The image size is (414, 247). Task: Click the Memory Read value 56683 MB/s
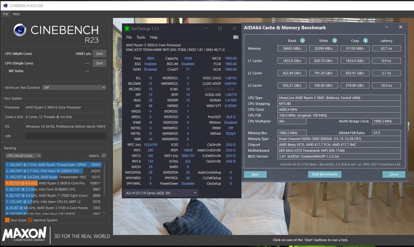292,48
